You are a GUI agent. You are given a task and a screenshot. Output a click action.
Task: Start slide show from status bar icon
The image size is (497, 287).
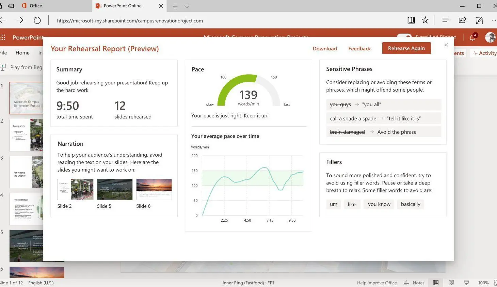(467, 283)
